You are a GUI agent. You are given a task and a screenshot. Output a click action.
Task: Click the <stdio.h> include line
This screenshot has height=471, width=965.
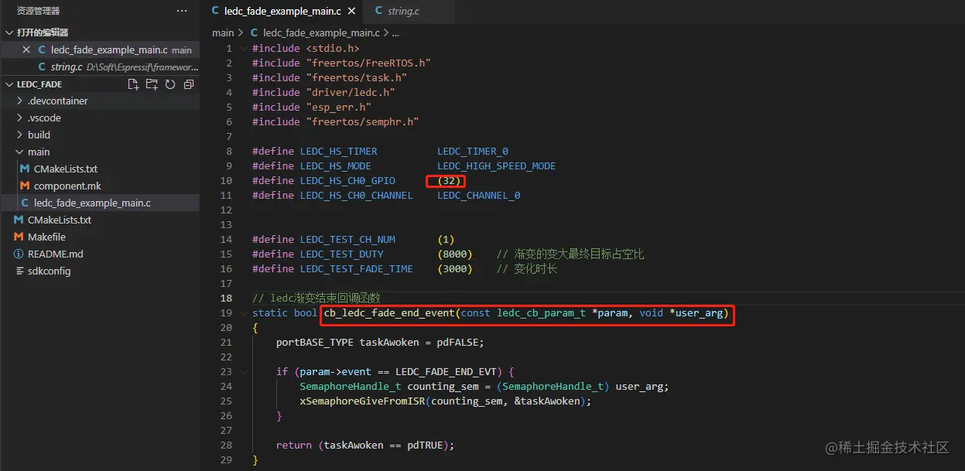click(x=306, y=49)
